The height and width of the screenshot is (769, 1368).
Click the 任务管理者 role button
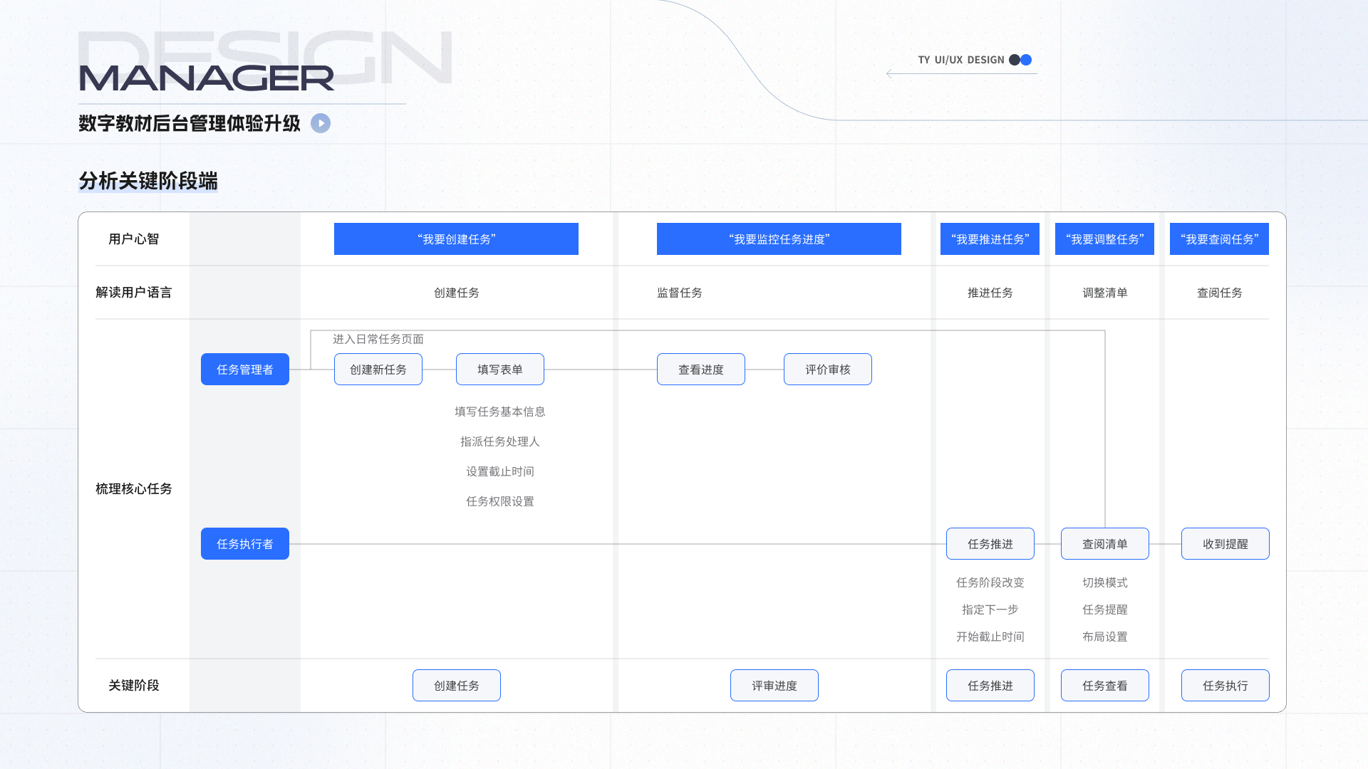tap(245, 370)
